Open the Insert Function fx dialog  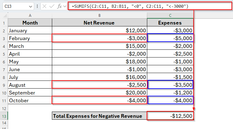tap(59, 6)
